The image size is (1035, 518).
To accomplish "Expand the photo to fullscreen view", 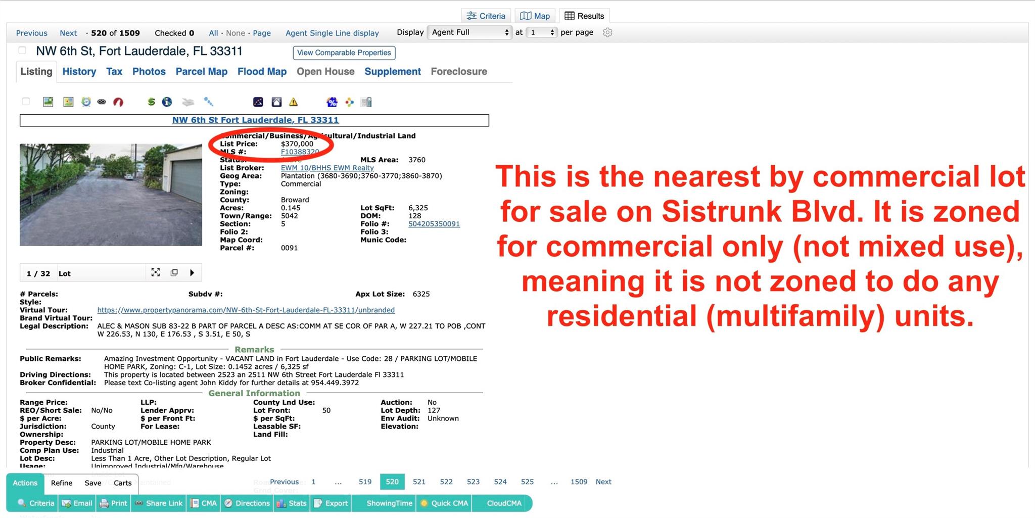I will 156,272.
